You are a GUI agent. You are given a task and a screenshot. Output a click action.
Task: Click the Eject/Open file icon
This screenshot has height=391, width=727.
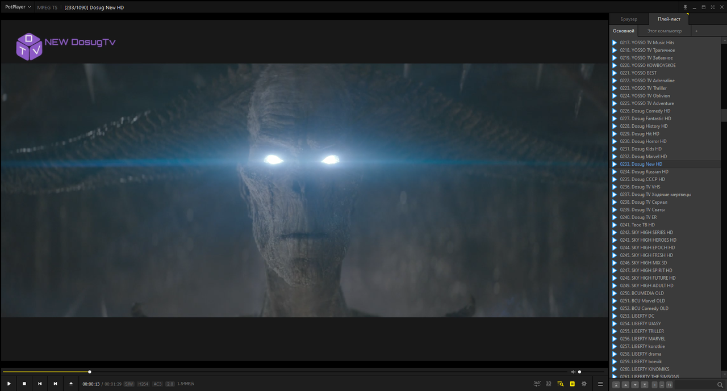point(71,384)
